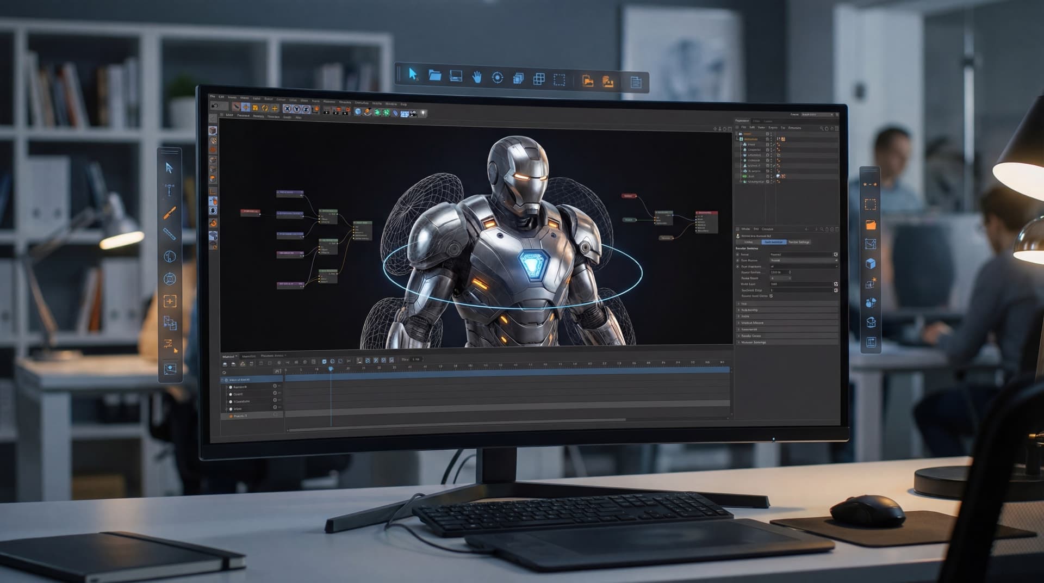1044x583 pixels.
Task: Click the blue sphere icon in the main toolbar
Action: [x=358, y=111]
